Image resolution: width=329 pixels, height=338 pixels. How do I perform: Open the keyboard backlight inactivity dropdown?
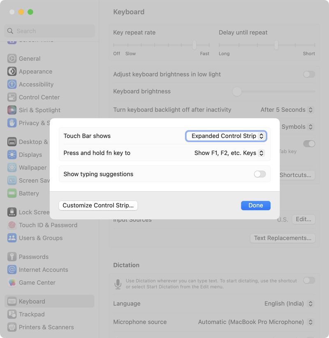[x=287, y=110]
